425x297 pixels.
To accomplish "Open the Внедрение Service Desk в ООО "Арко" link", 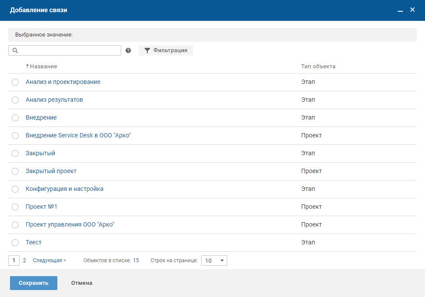I will point(78,136).
